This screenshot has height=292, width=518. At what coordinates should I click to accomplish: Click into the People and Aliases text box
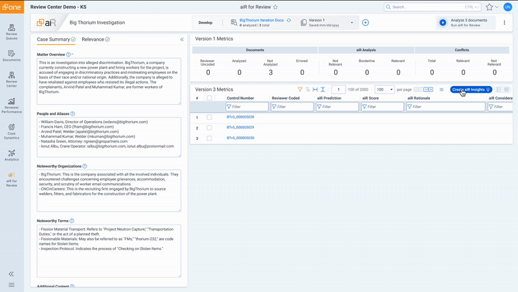(x=109, y=137)
